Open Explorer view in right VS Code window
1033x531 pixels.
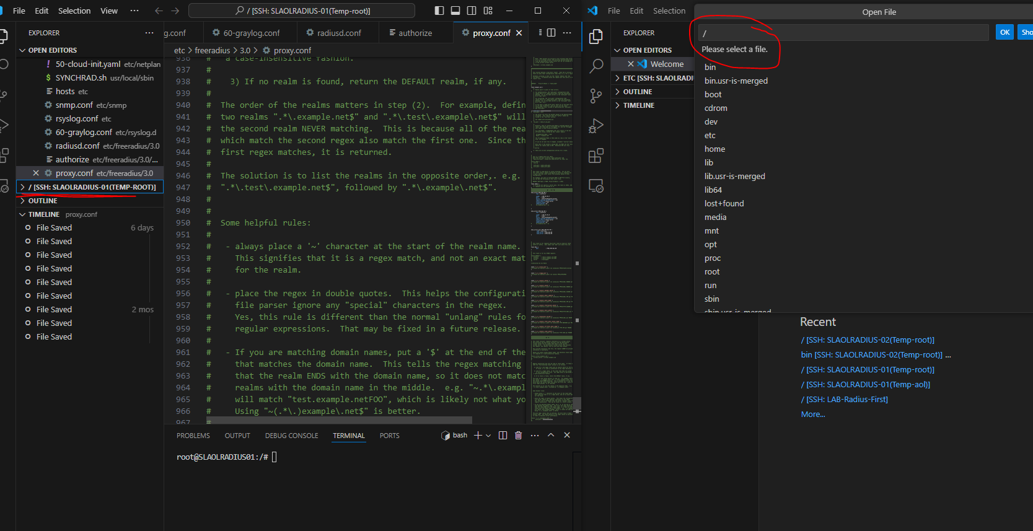click(x=596, y=37)
